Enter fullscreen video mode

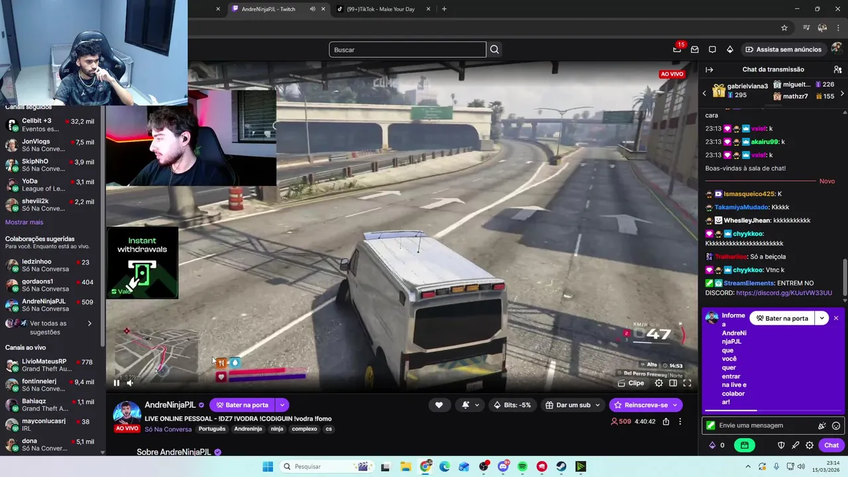687,383
